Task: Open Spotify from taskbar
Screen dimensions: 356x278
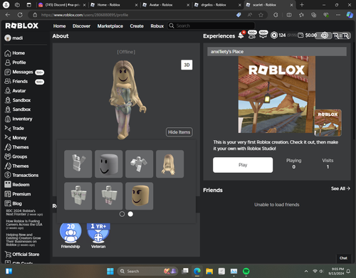Action: pos(246,271)
